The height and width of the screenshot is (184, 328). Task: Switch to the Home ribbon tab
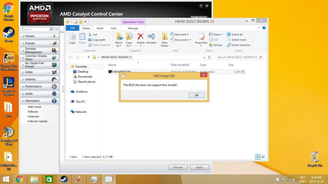[86, 28]
